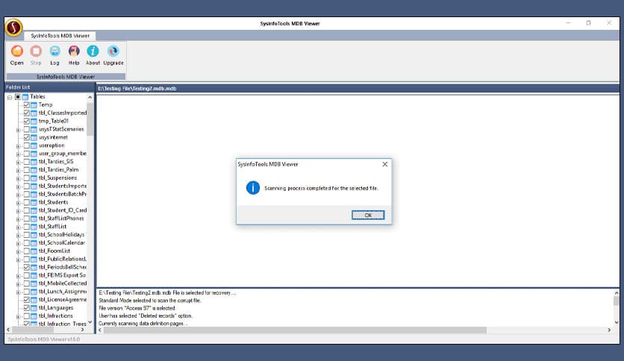The image size is (624, 361).
Task: Select tbl_FEMS Export table entry
Action: (x=62, y=275)
